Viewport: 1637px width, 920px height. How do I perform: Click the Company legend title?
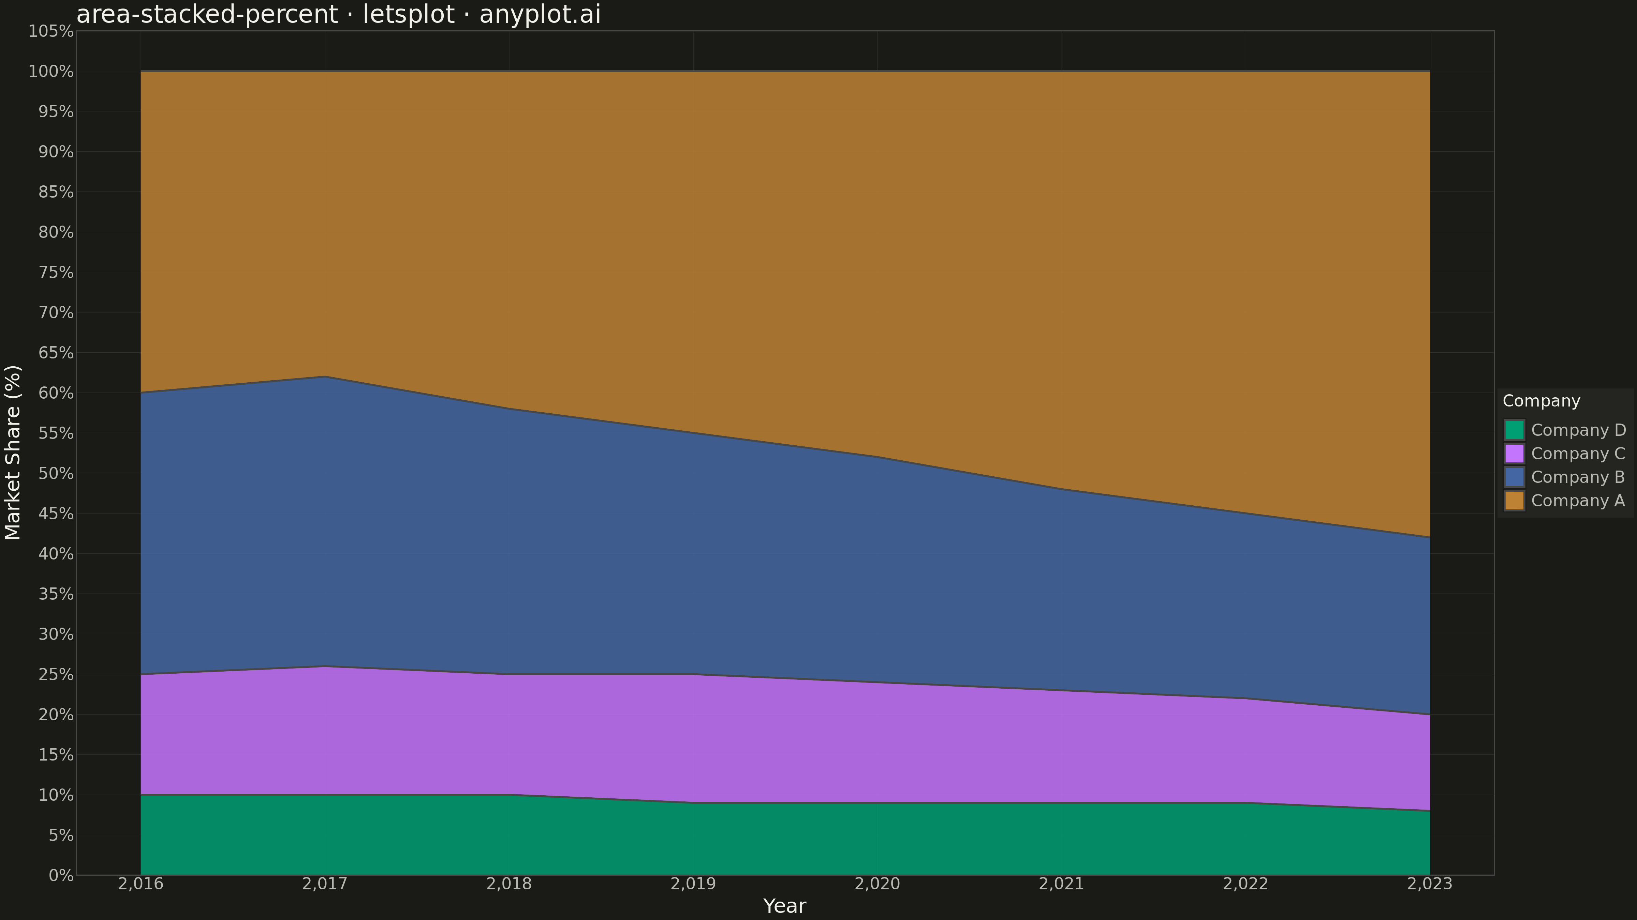click(x=1541, y=401)
